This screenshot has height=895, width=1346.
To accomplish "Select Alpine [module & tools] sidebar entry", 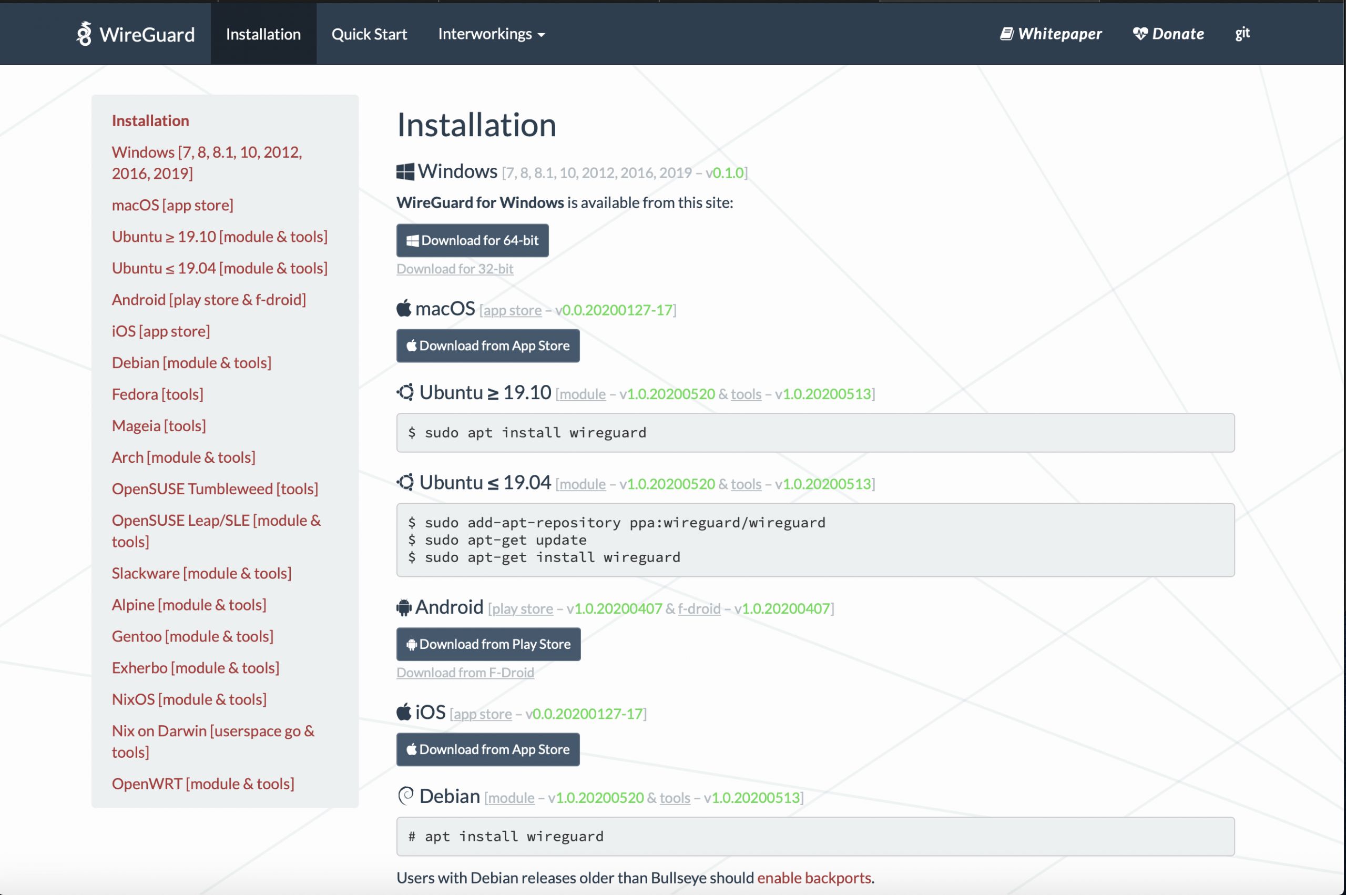I will [x=189, y=605].
